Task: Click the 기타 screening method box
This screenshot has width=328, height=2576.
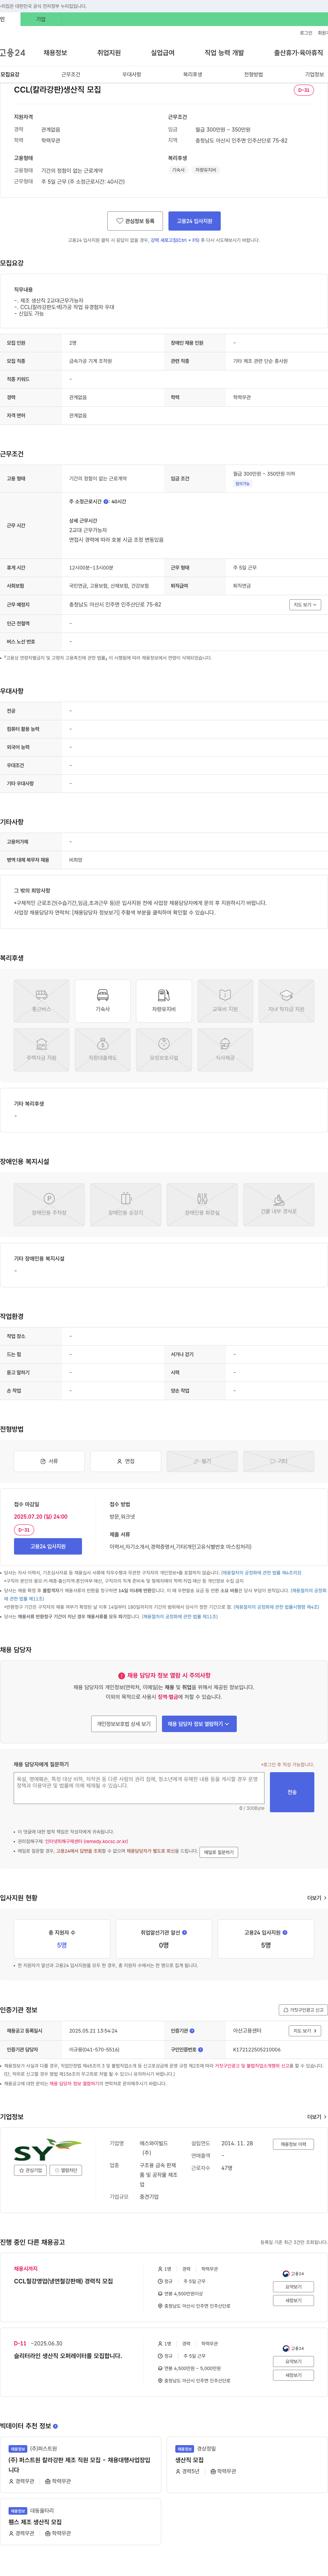Action: (279, 1461)
